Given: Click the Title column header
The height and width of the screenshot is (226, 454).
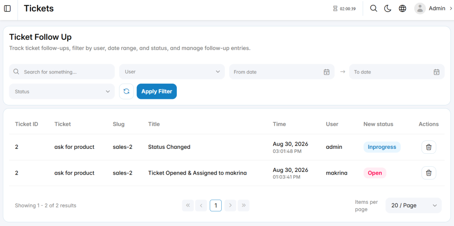Looking at the screenshot, I should pyautogui.click(x=154, y=124).
